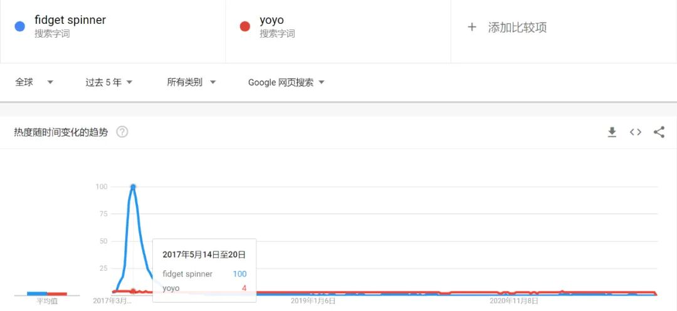The width and height of the screenshot is (677, 311).
Task: Open help icon beside 热度随时间变化的趋势
Action: coord(122,132)
